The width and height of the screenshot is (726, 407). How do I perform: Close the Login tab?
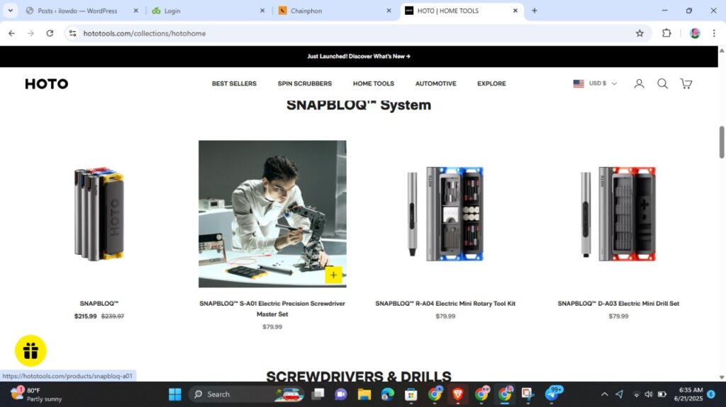262,11
